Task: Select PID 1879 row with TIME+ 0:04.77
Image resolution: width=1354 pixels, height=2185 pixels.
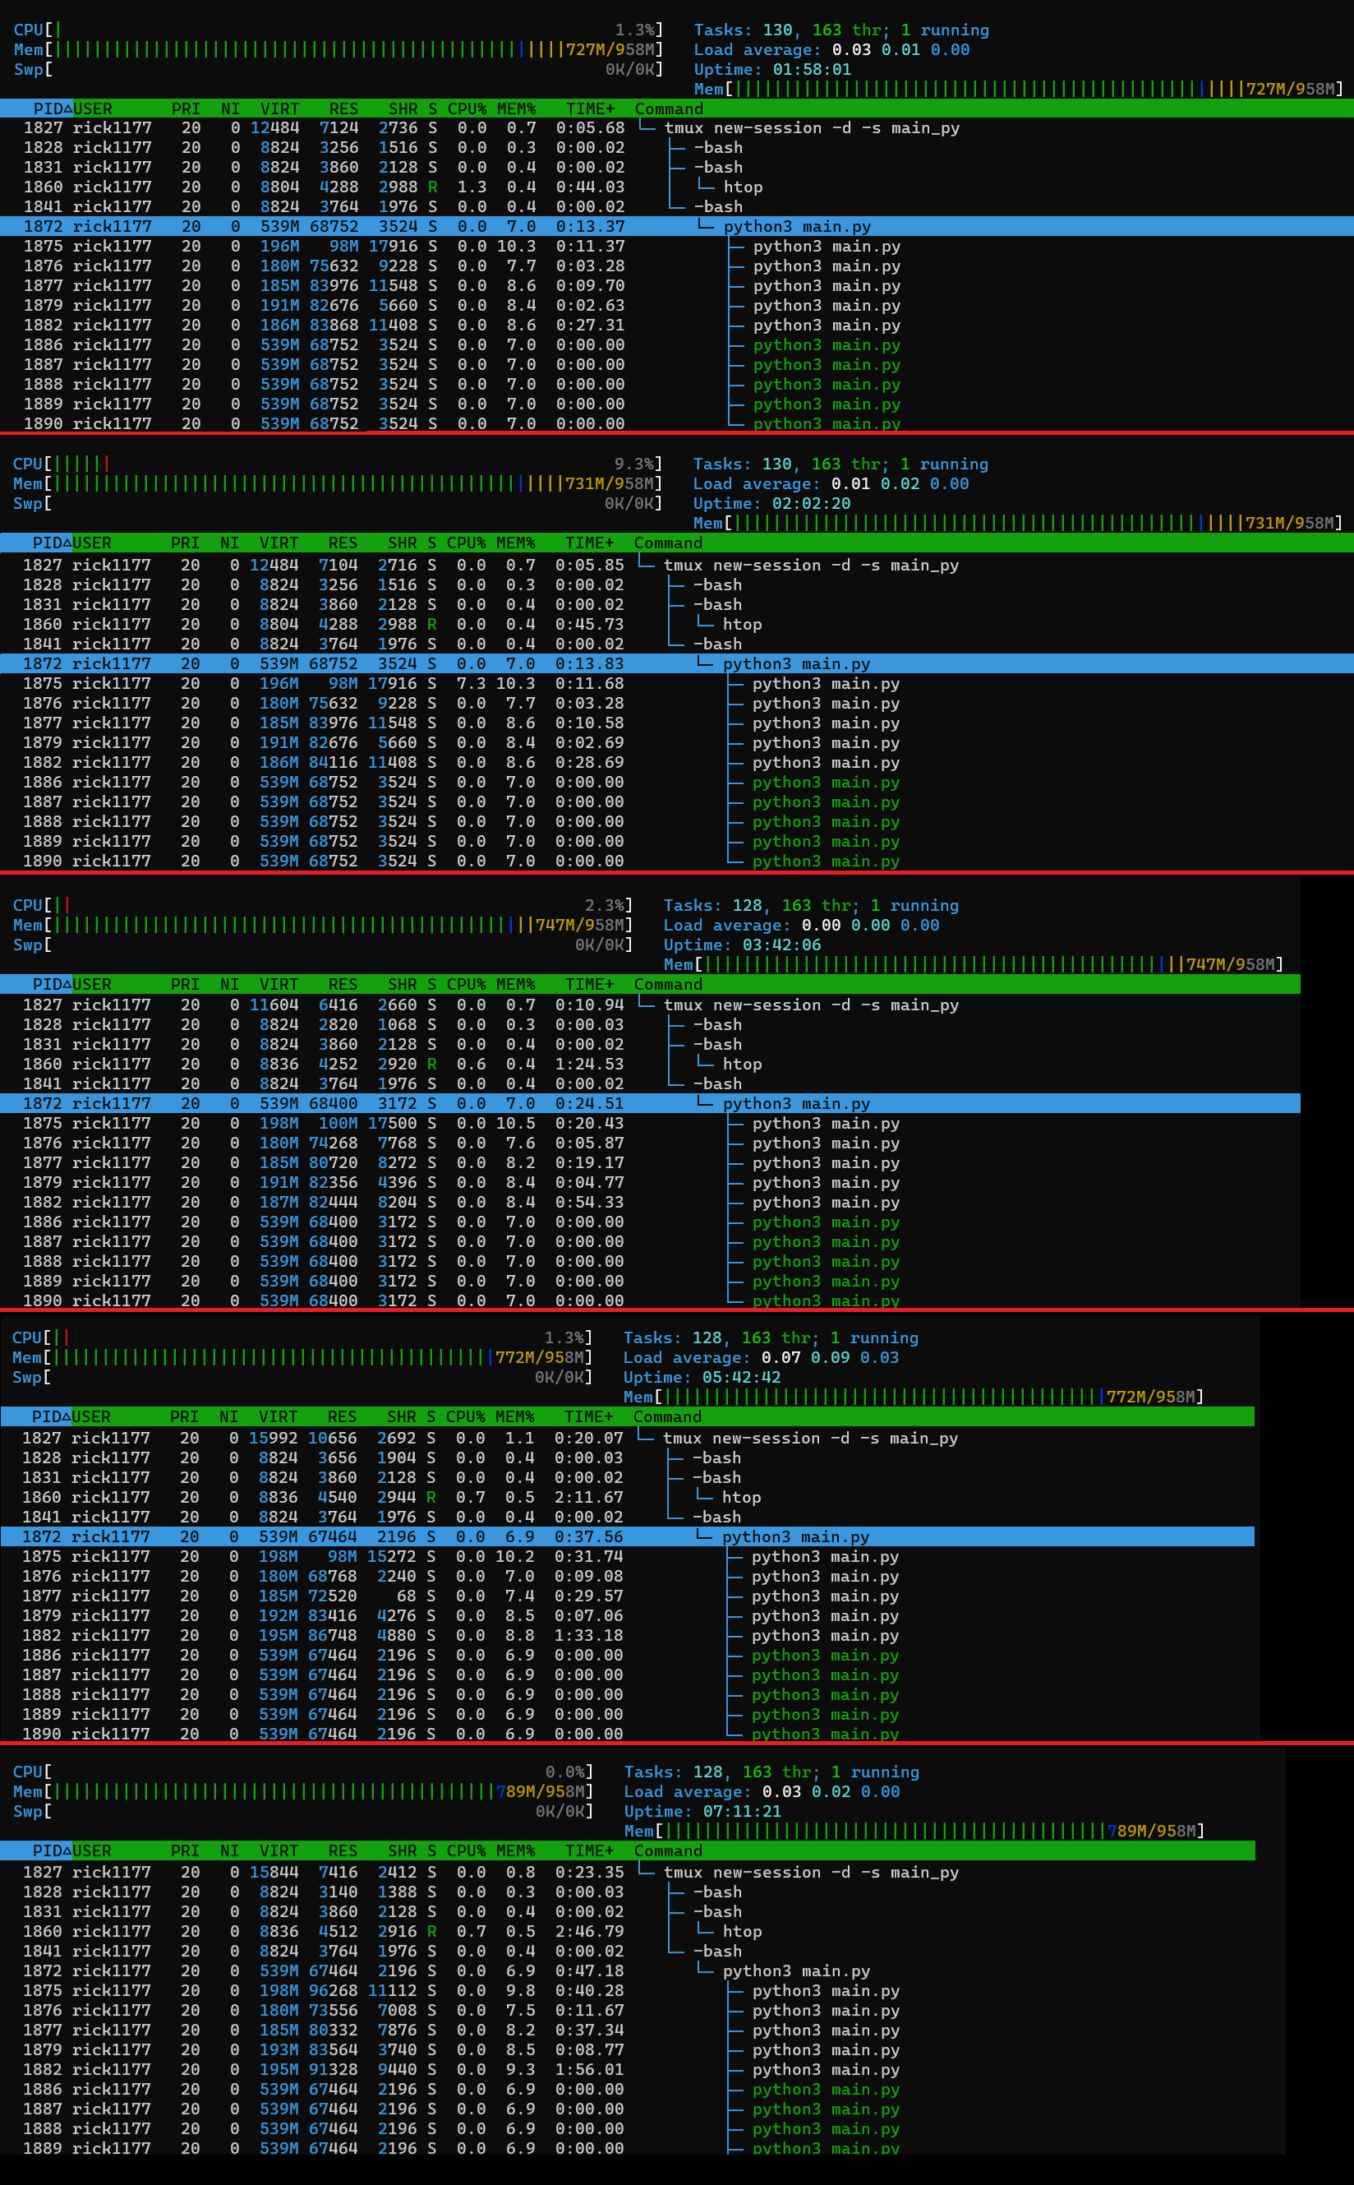Action: (x=650, y=1183)
